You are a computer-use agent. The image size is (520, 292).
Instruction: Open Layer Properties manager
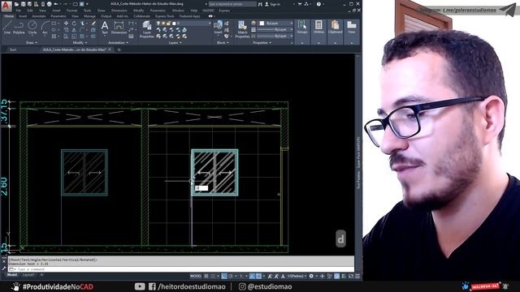point(146,29)
